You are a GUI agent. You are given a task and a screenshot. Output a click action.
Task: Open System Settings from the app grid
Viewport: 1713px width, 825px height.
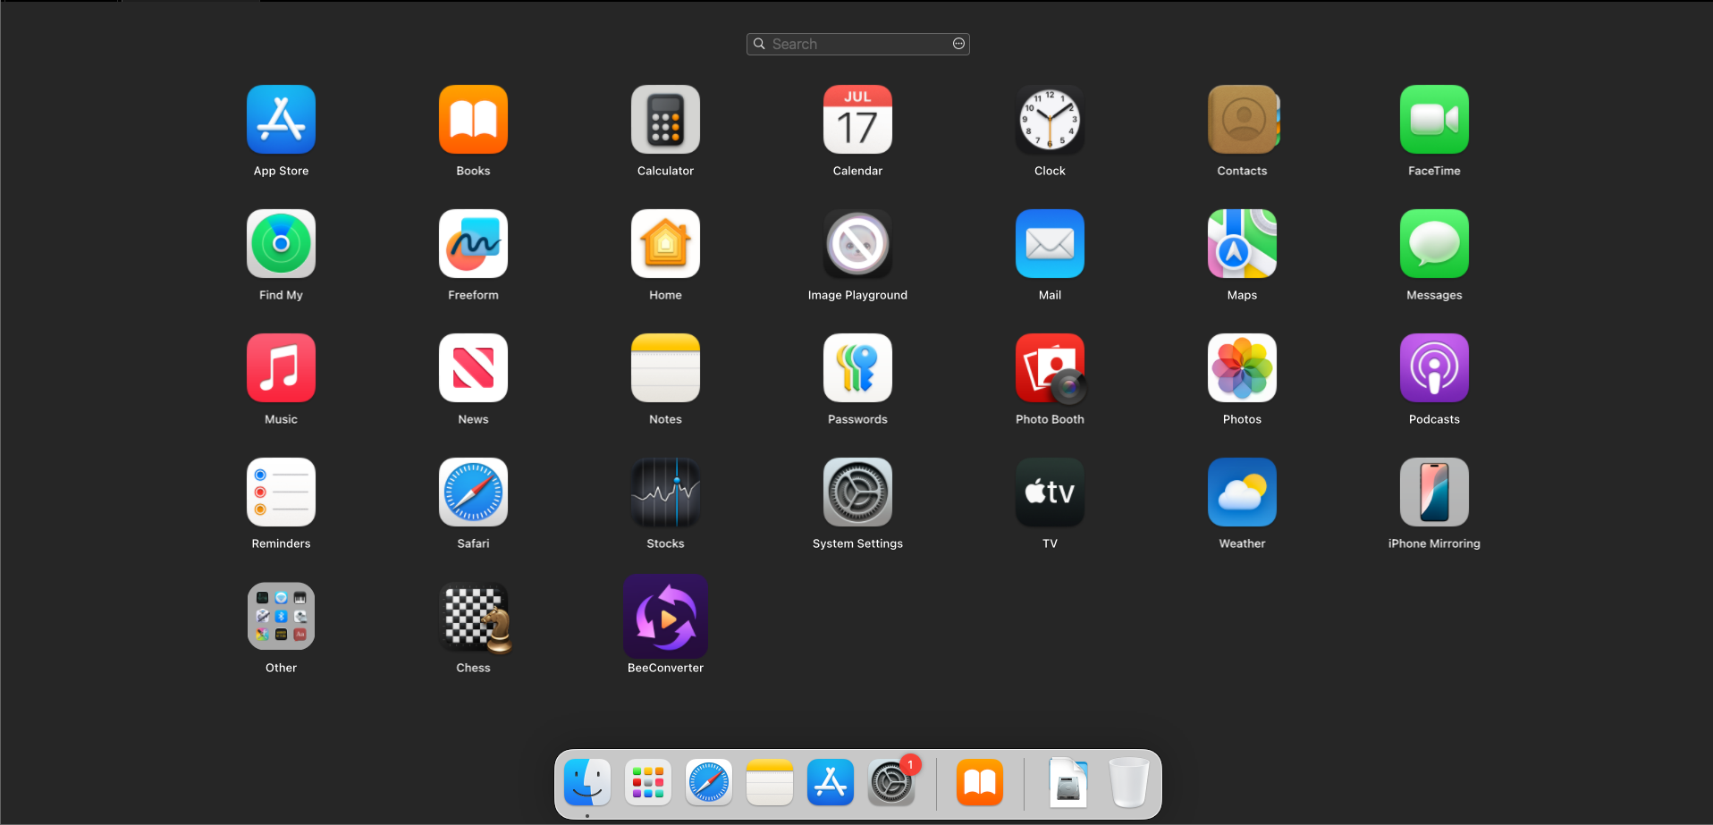coord(857,492)
